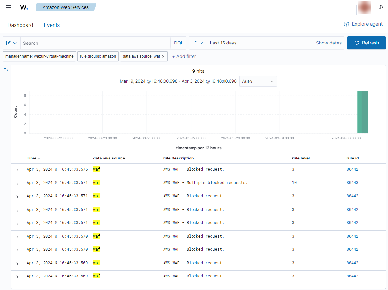388x290 pixels.
Task: Open the help icon in header
Action: click(381, 7)
